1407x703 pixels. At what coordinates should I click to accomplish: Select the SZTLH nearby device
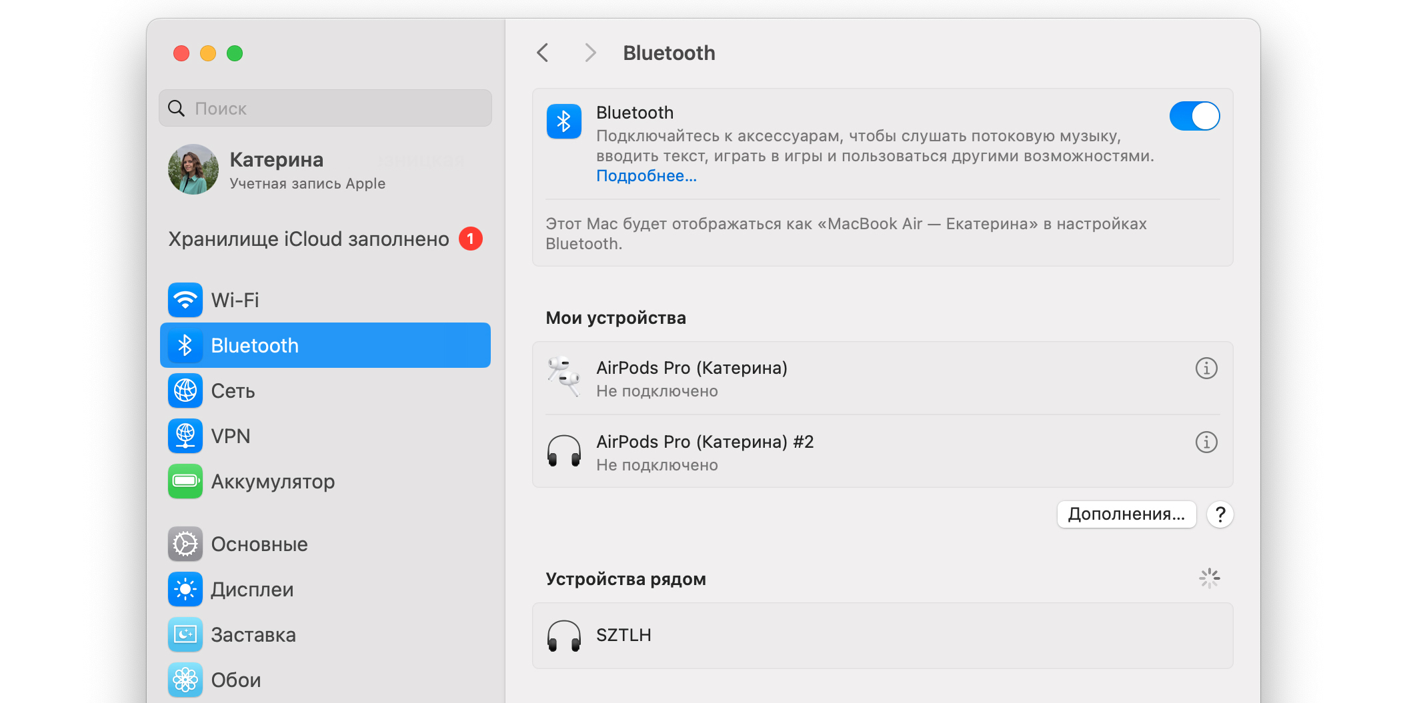point(882,636)
